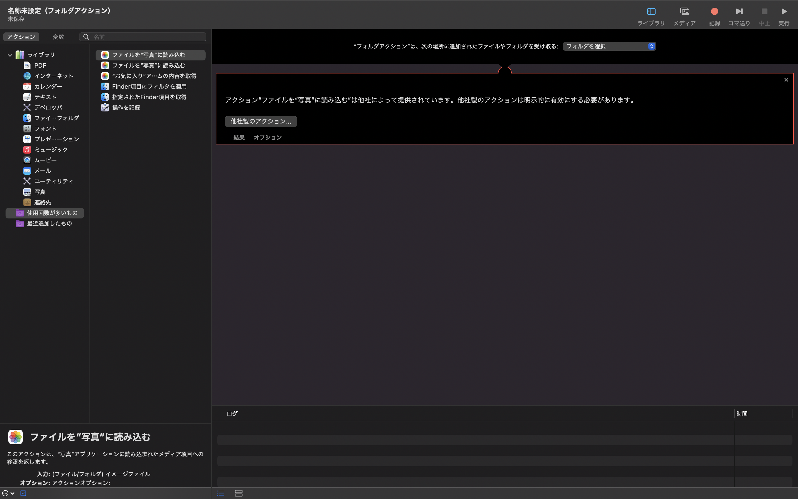Toggle the description pane checkbox icon

point(23,493)
